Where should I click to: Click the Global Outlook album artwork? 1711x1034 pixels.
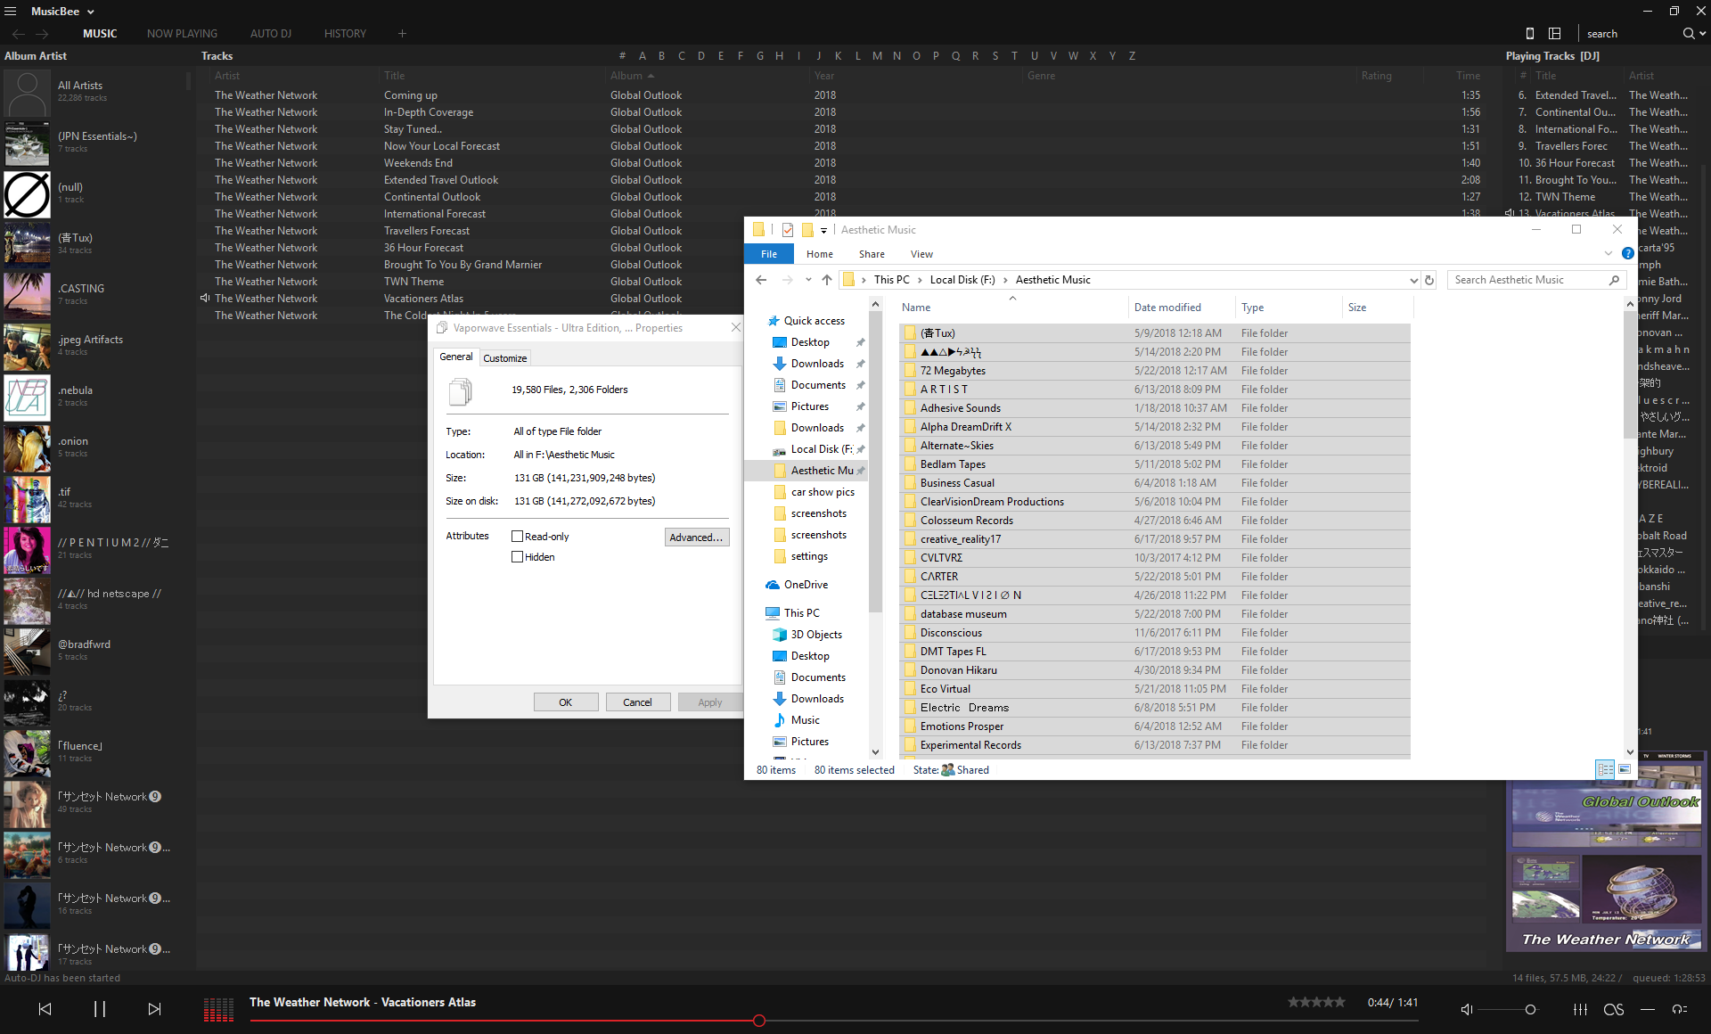pyautogui.click(x=1605, y=853)
